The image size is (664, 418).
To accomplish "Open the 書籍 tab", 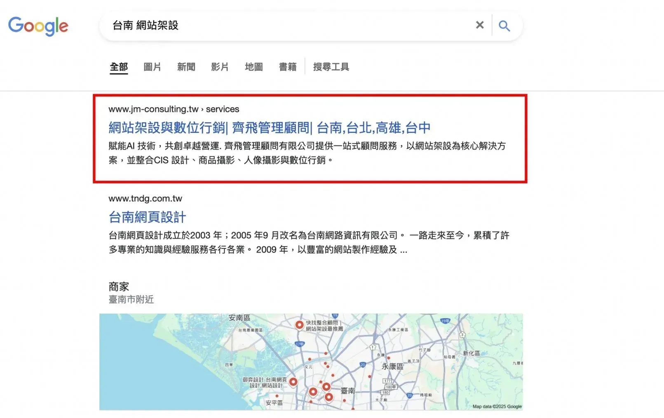I will pos(288,67).
